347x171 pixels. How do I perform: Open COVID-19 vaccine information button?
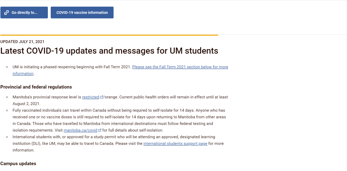(x=82, y=13)
